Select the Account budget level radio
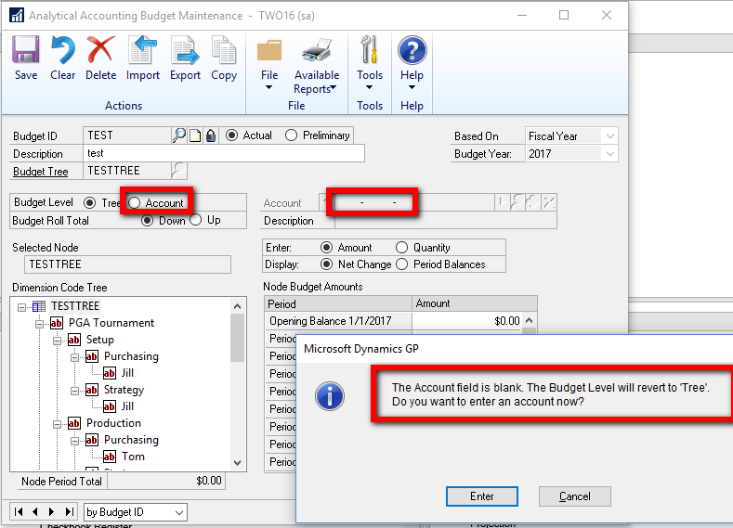 pyautogui.click(x=135, y=203)
